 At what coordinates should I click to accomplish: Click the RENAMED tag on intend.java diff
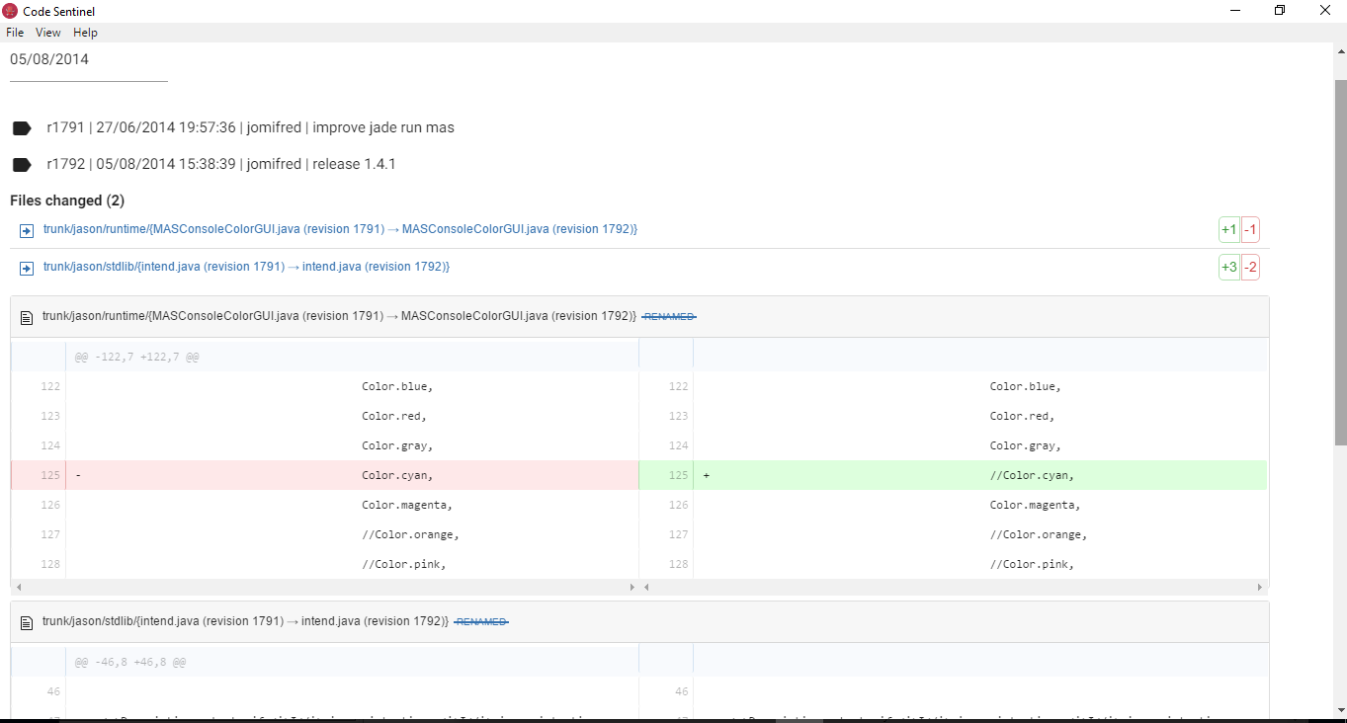pyautogui.click(x=481, y=622)
